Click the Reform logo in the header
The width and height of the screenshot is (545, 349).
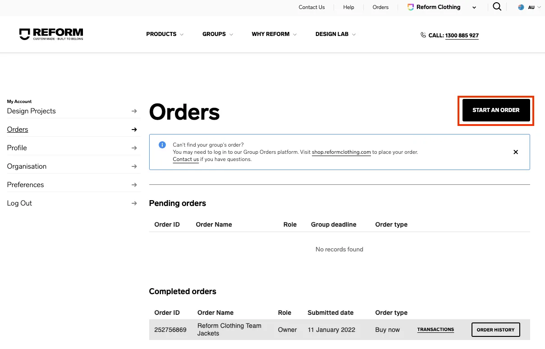51,34
